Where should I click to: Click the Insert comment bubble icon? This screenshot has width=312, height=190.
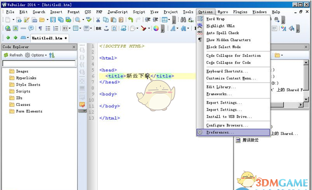(31, 28)
